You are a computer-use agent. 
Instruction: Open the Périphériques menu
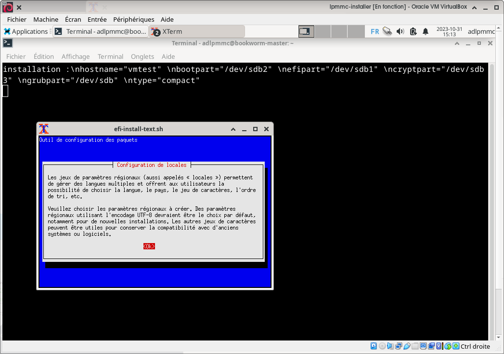(x=133, y=19)
